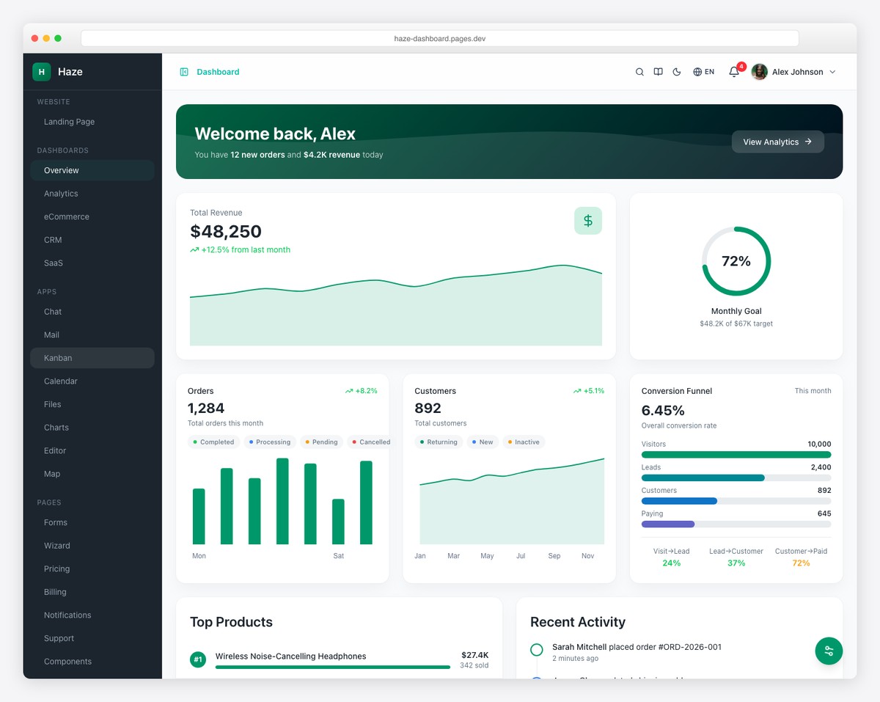Open the documentation book icon in header
The image size is (880, 702).
click(x=658, y=71)
